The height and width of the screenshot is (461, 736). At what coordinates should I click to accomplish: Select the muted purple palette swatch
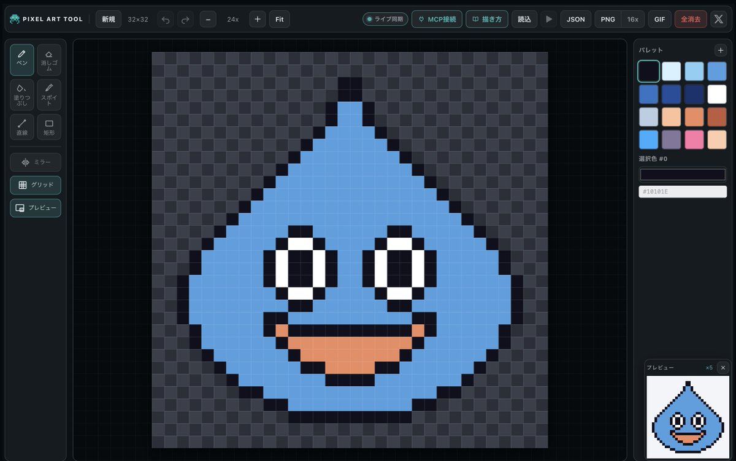[672, 139]
